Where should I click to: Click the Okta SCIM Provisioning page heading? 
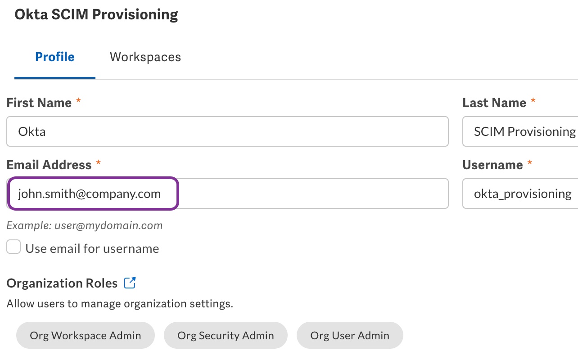tap(96, 14)
